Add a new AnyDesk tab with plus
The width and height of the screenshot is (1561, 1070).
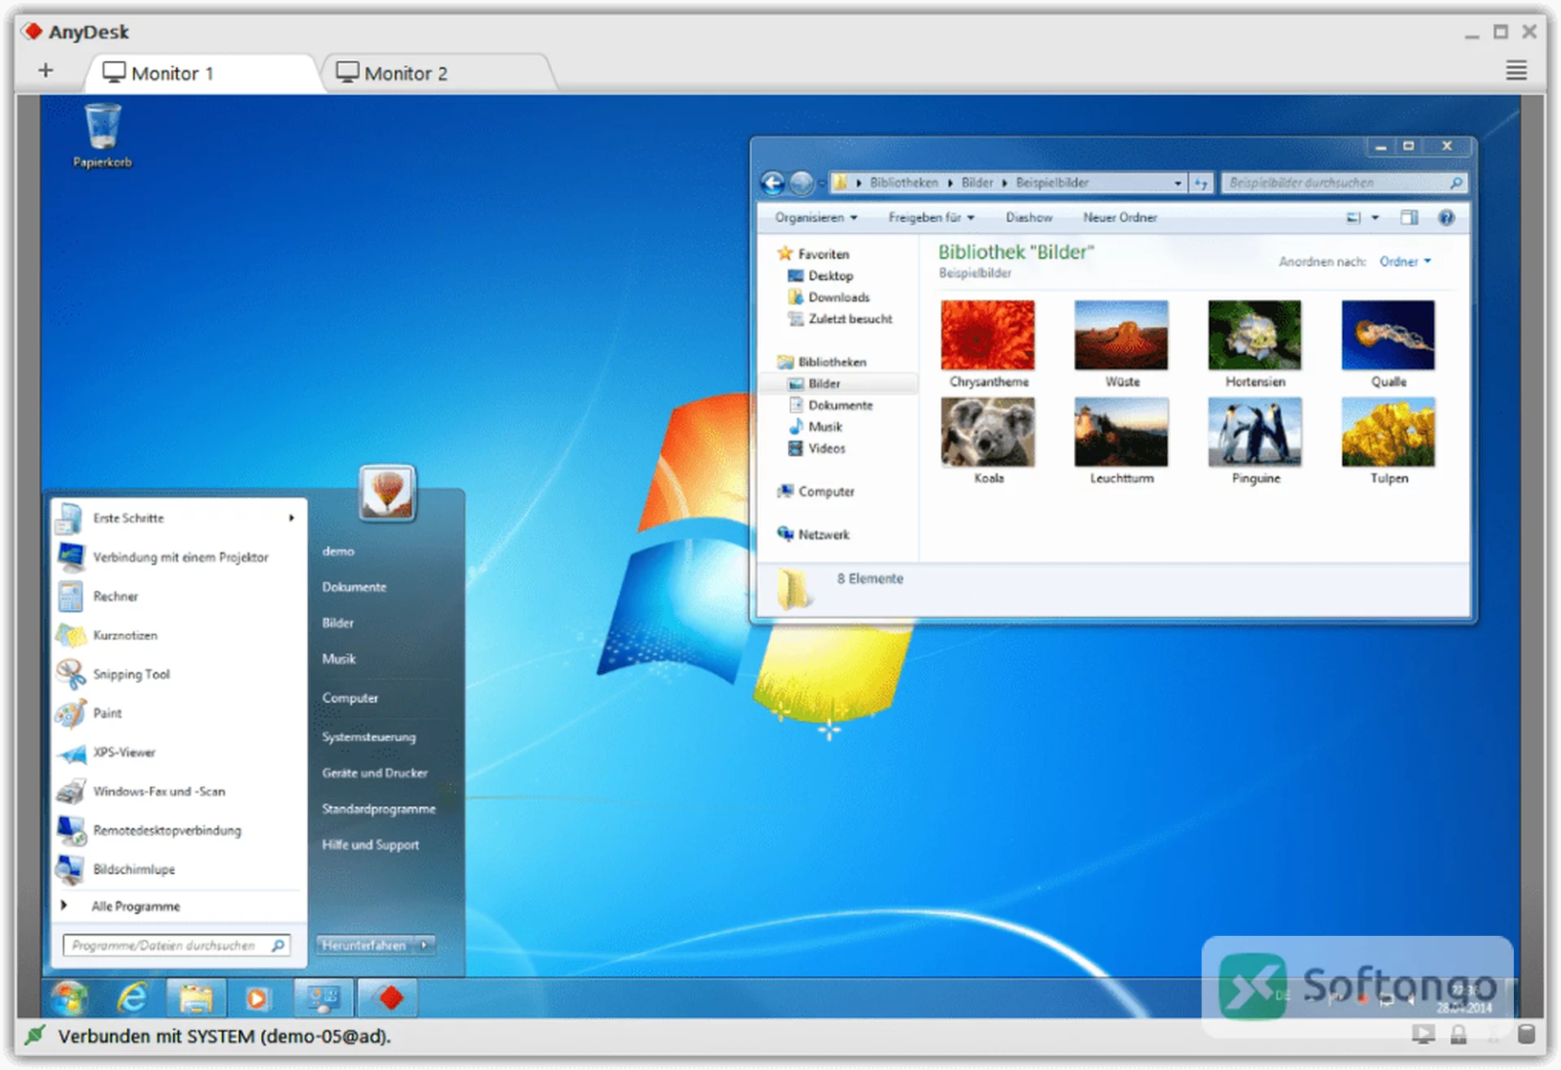pyautogui.click(x=46, y=71)
